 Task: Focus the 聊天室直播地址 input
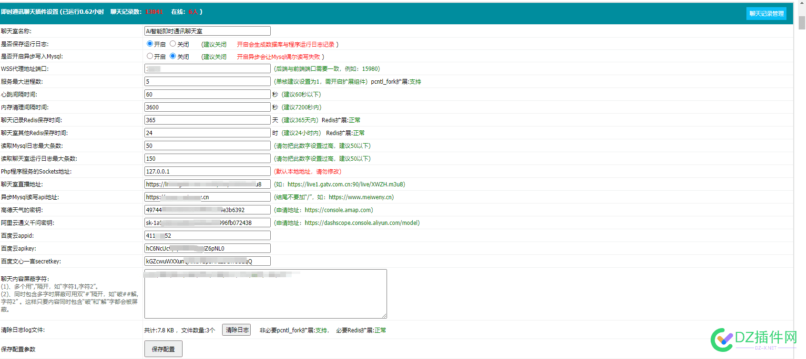pyautogui.click(x=207, y=184)
